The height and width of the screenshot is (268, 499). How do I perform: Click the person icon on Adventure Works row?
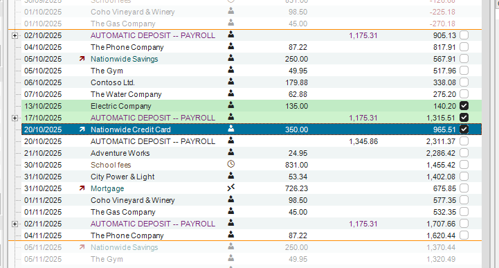coord(231,152)
